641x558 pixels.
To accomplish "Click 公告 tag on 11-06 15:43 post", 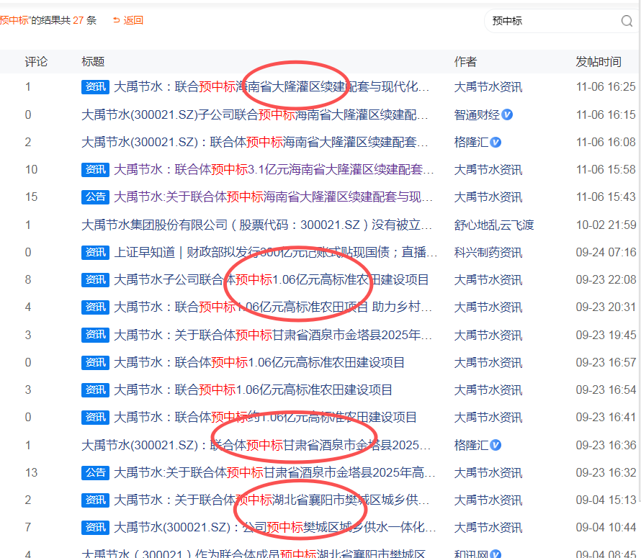I will point(95,197).
